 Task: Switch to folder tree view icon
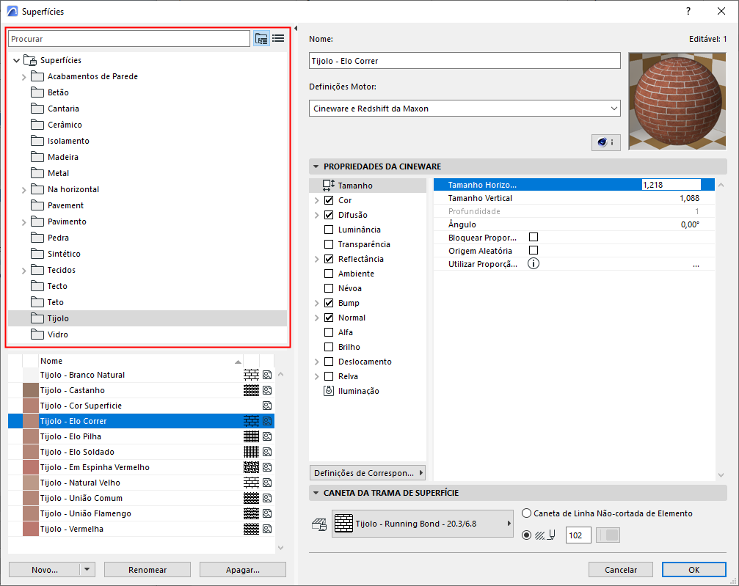tap(261, 39)
